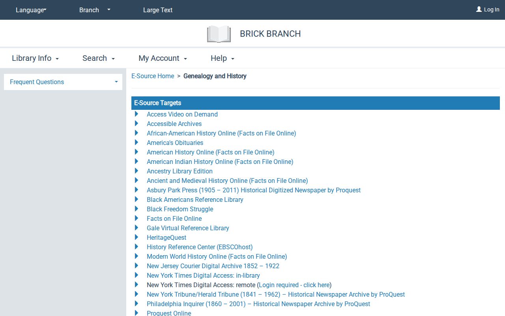Toggle Large Text mode

[x=158, y=10]
